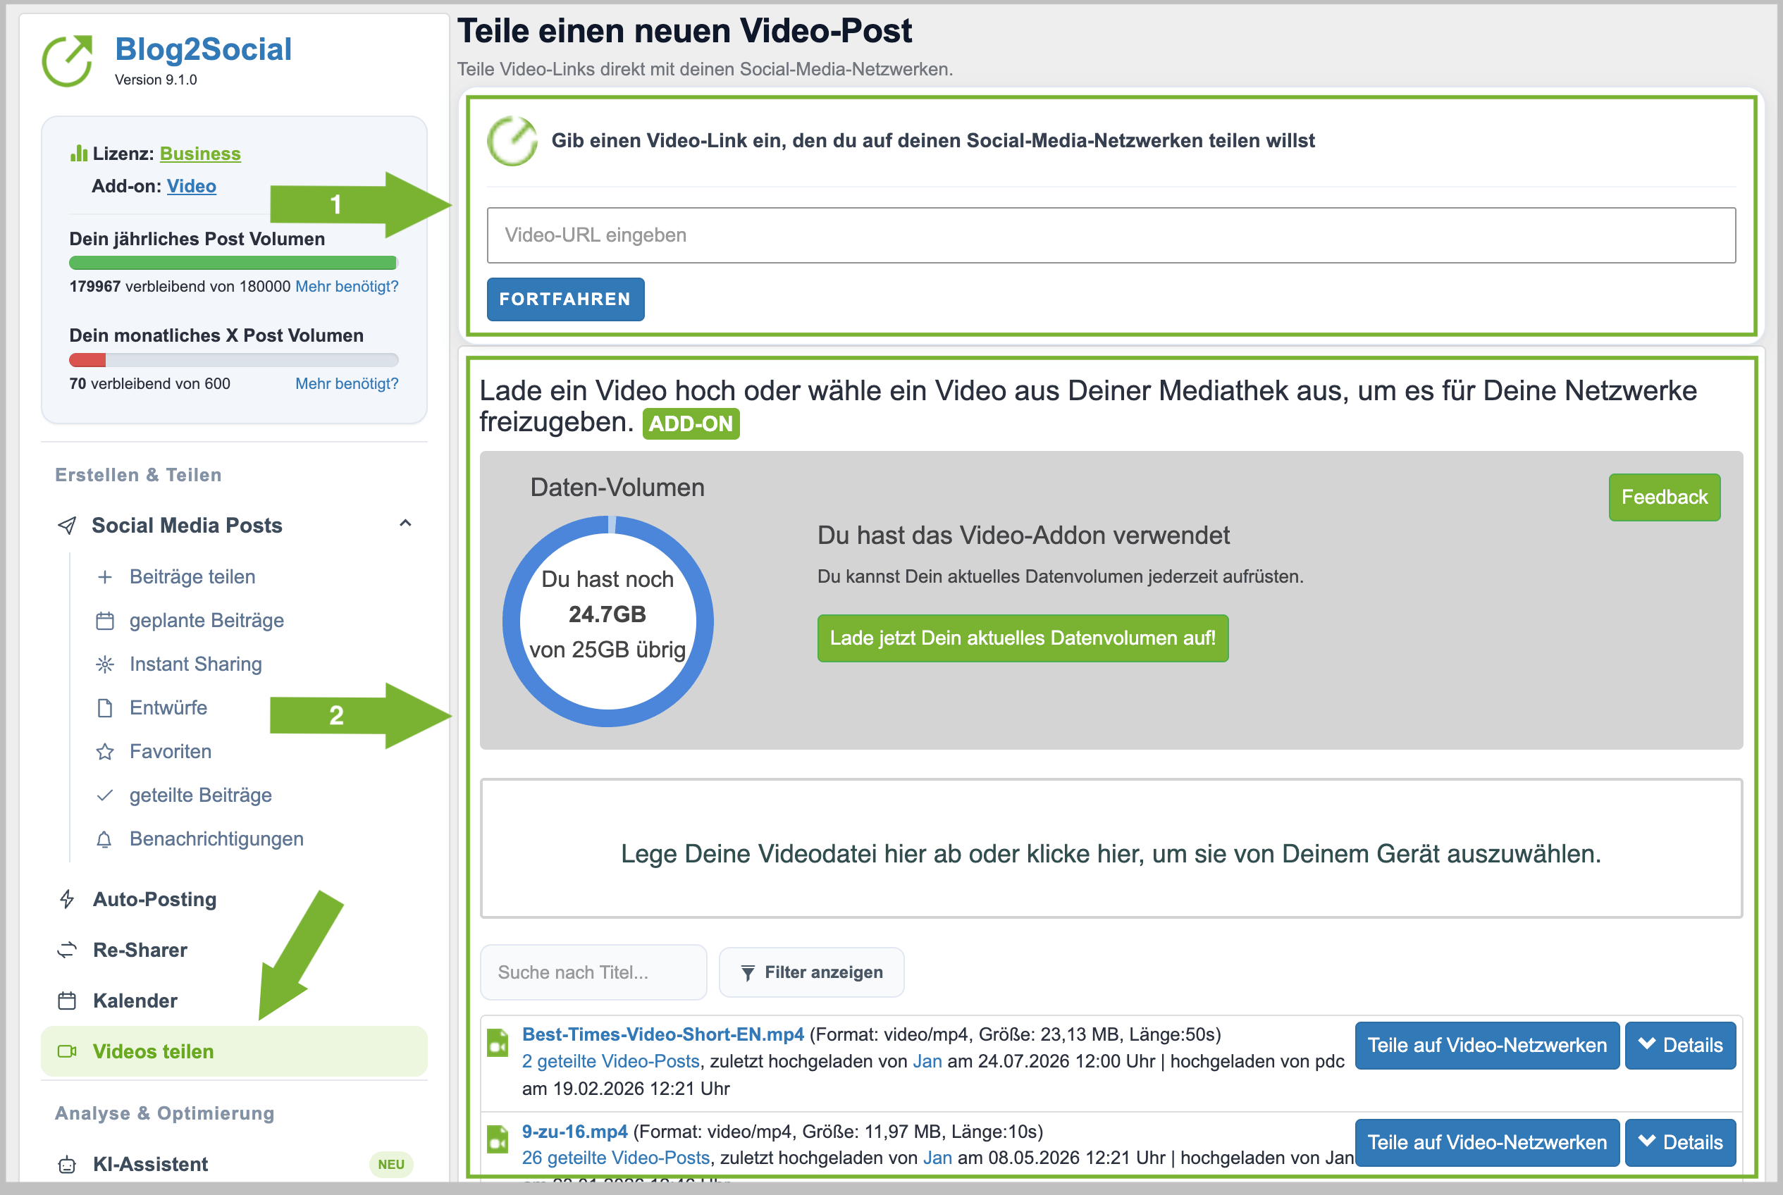Click the Re-Sharer loop arrows icon
The width and height of the screenshot is (1783, 1195).
point(67,950)
